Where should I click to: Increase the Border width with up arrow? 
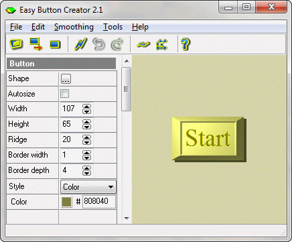(x=86, y=153)
